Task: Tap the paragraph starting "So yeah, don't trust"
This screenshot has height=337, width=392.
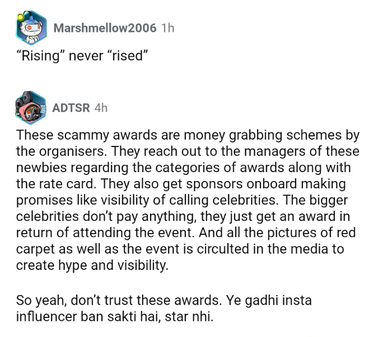Action: coord(164,308)
